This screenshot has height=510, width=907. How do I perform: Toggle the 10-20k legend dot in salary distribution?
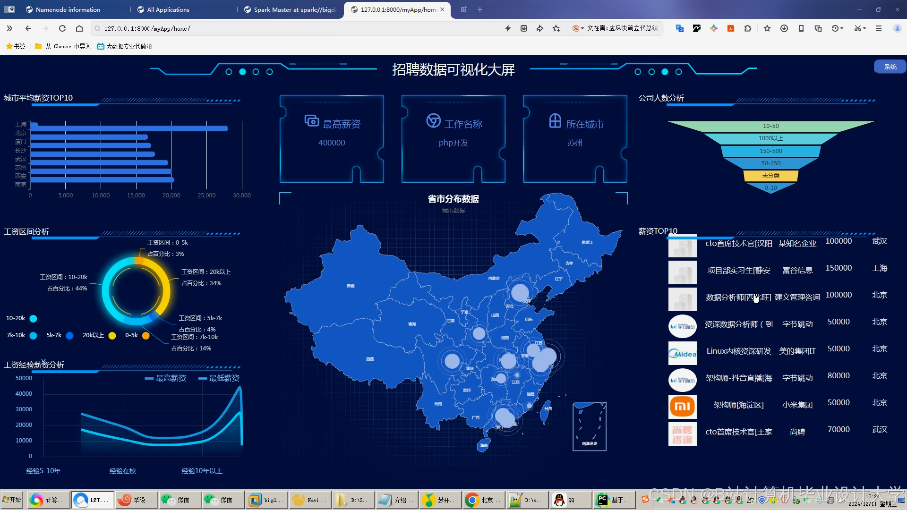(33, 318)
